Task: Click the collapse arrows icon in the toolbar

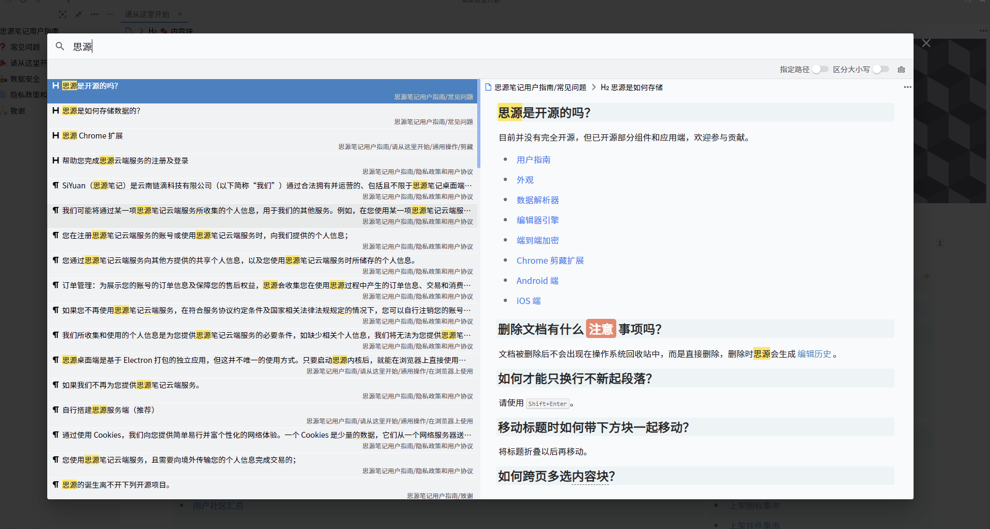Action: click(78, 14)
